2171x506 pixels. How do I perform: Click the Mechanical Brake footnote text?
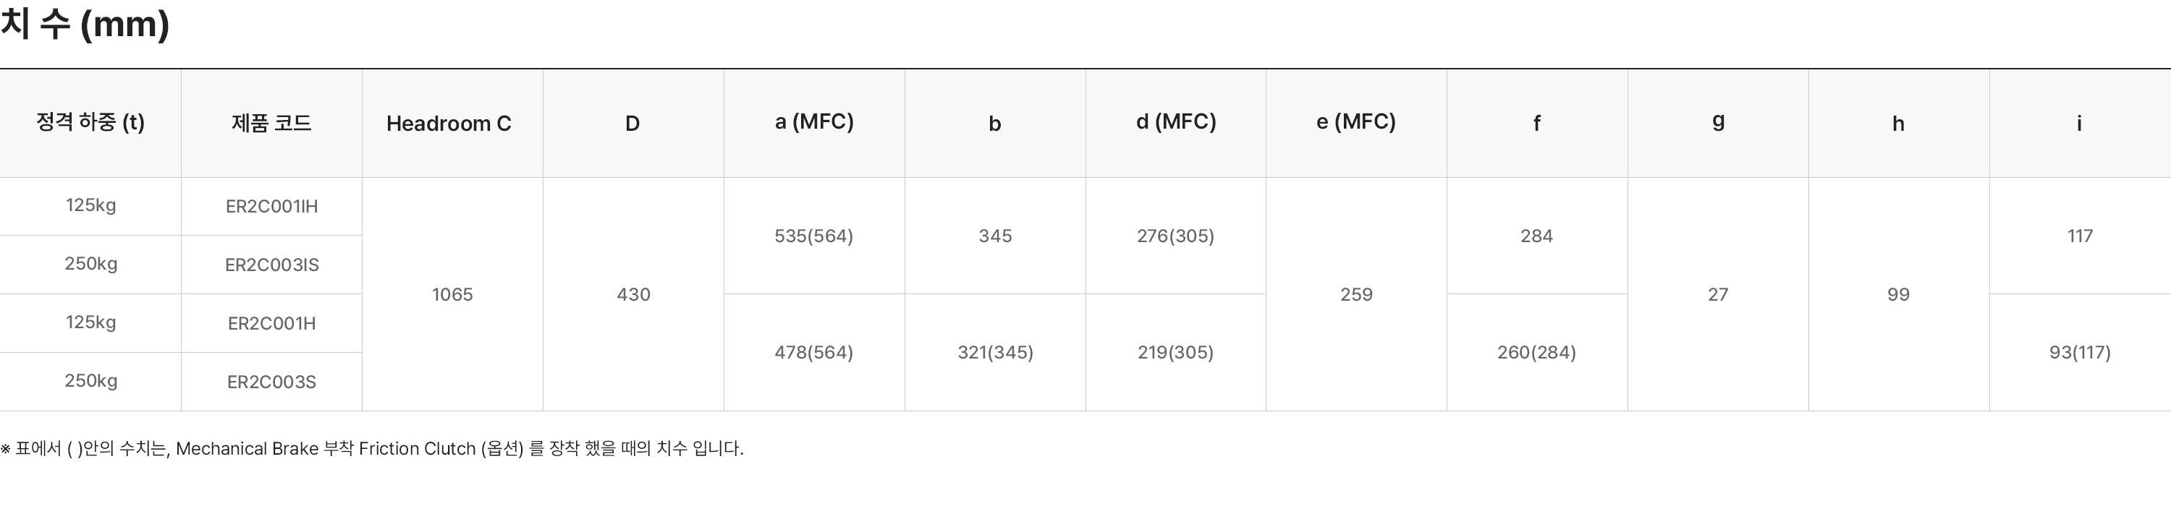pyautogui.click(x=372, y=449)
